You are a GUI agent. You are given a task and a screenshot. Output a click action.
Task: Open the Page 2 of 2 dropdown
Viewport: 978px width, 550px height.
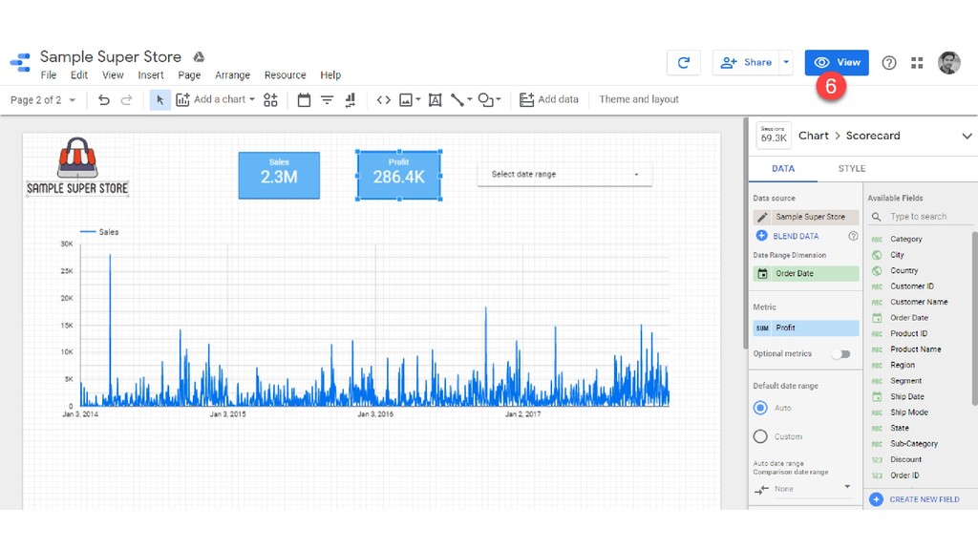(x=42, y=99)
